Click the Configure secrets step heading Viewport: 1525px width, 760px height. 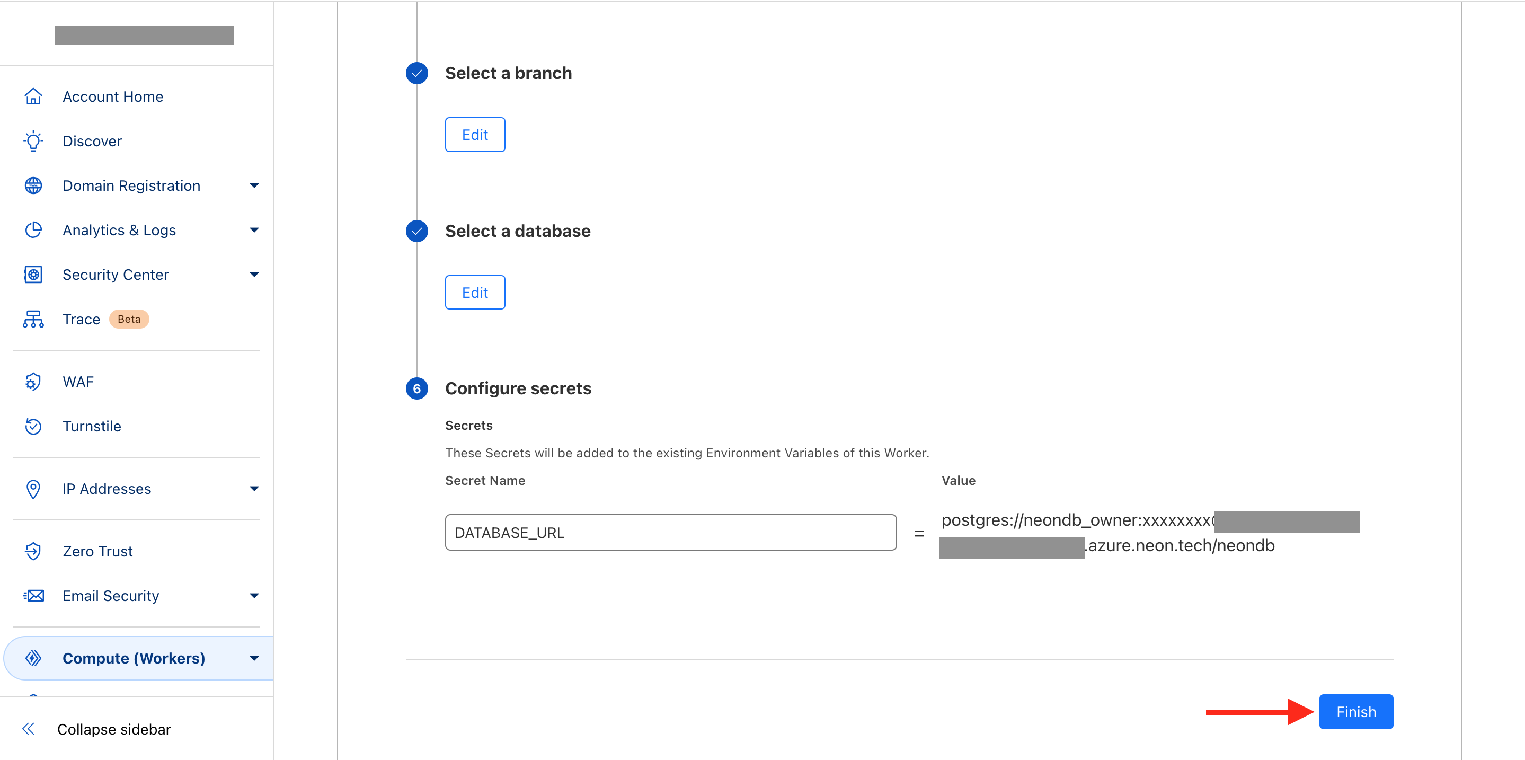[x=518, y=388]
